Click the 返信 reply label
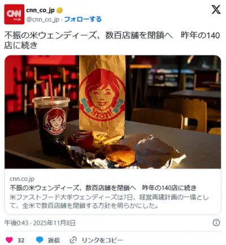Screen dimensions: 226x245 [54, 240]
